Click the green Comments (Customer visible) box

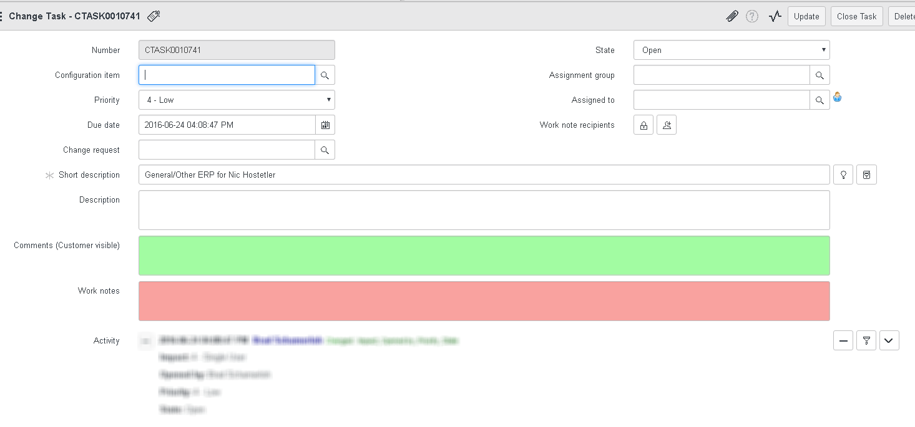click(484, 256)
